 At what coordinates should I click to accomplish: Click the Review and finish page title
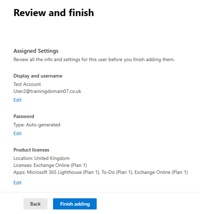pyautogui.click(x=54, y=13)
